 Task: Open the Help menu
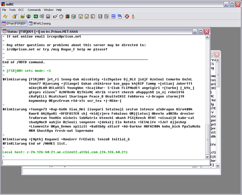pos(59,10)
